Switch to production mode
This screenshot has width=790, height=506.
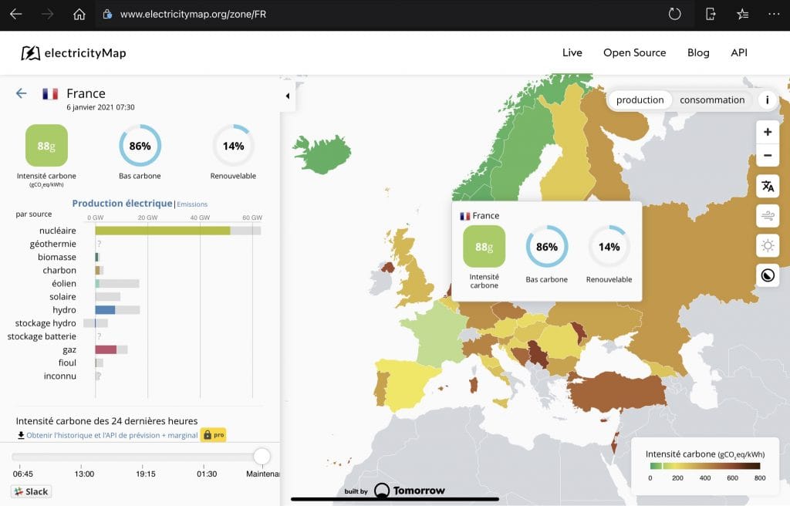640,100
